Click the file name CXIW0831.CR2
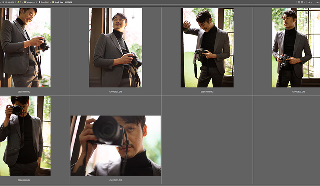The image size is (320, 186). click(116, 92)
